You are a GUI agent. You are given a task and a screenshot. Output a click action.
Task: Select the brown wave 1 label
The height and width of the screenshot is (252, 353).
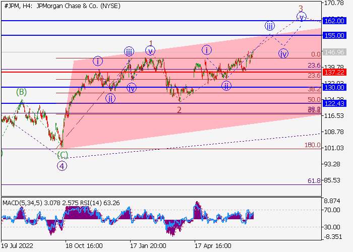[151, 43]
